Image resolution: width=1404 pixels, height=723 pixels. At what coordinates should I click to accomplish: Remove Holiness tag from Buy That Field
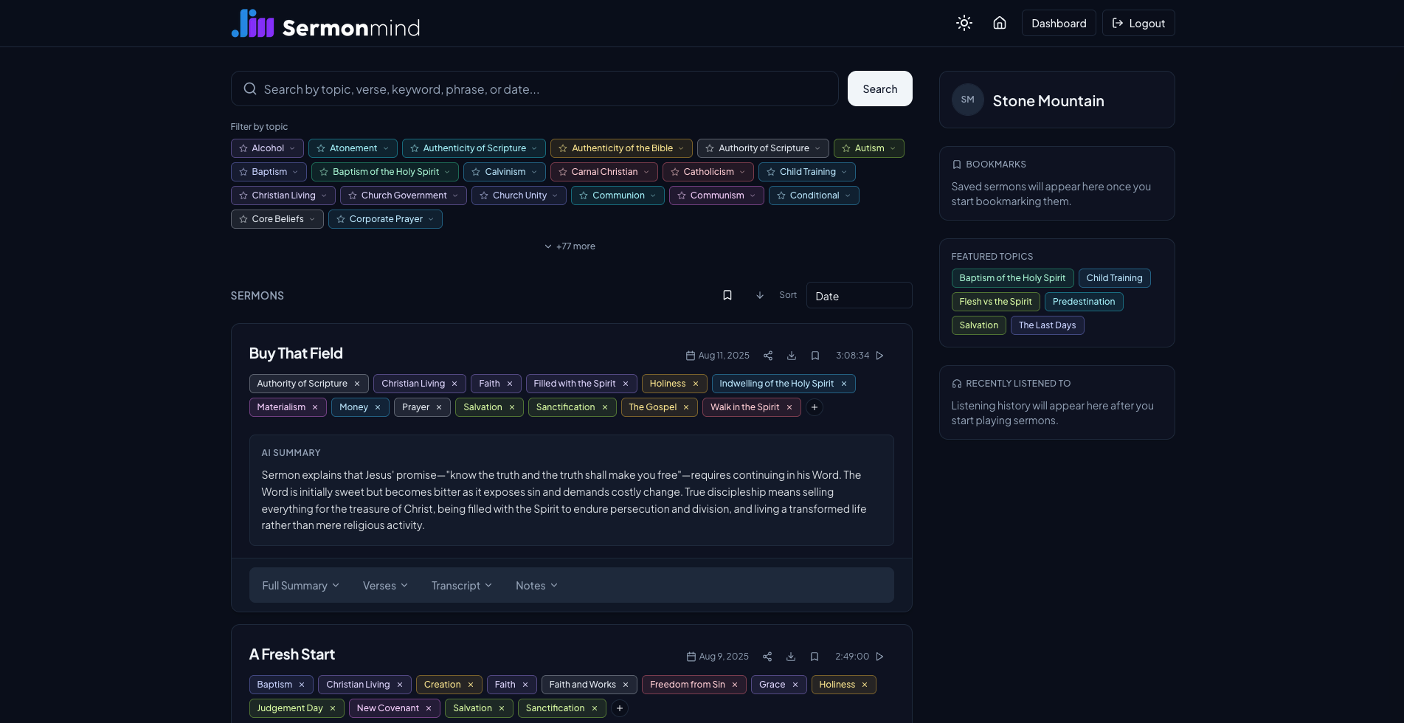(x=696, y=384)
